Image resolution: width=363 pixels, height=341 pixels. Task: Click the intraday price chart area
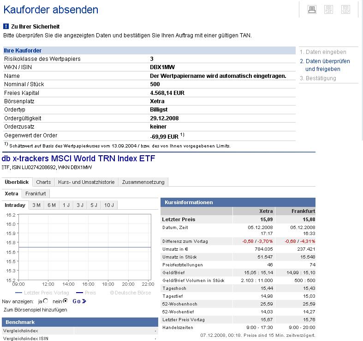pos(85,247)
